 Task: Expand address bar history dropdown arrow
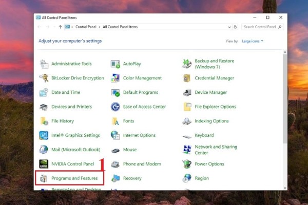(x=229, y=27)
